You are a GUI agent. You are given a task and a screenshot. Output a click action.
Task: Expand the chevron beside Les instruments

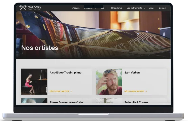[x=145, y=8]
